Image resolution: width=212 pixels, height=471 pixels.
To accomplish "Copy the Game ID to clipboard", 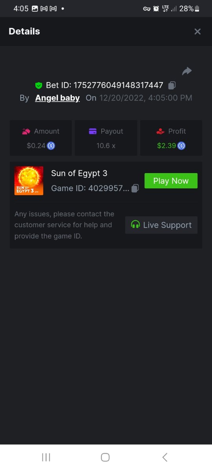I will [x=135, y=188].
